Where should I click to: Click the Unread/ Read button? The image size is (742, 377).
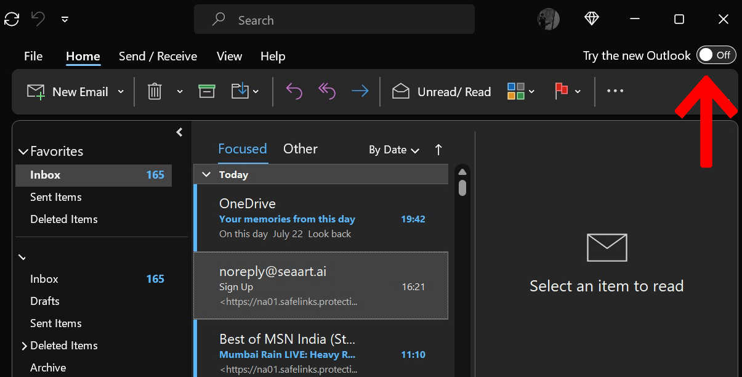[x=442, y=92]
